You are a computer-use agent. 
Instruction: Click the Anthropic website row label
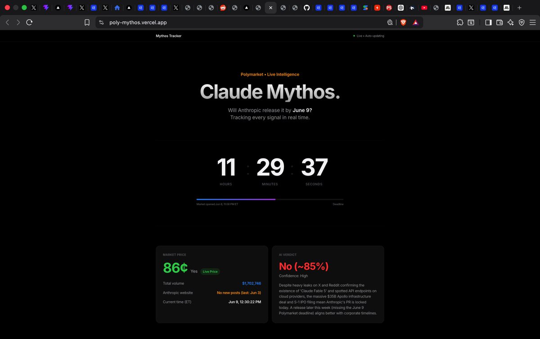pos(178,293)
